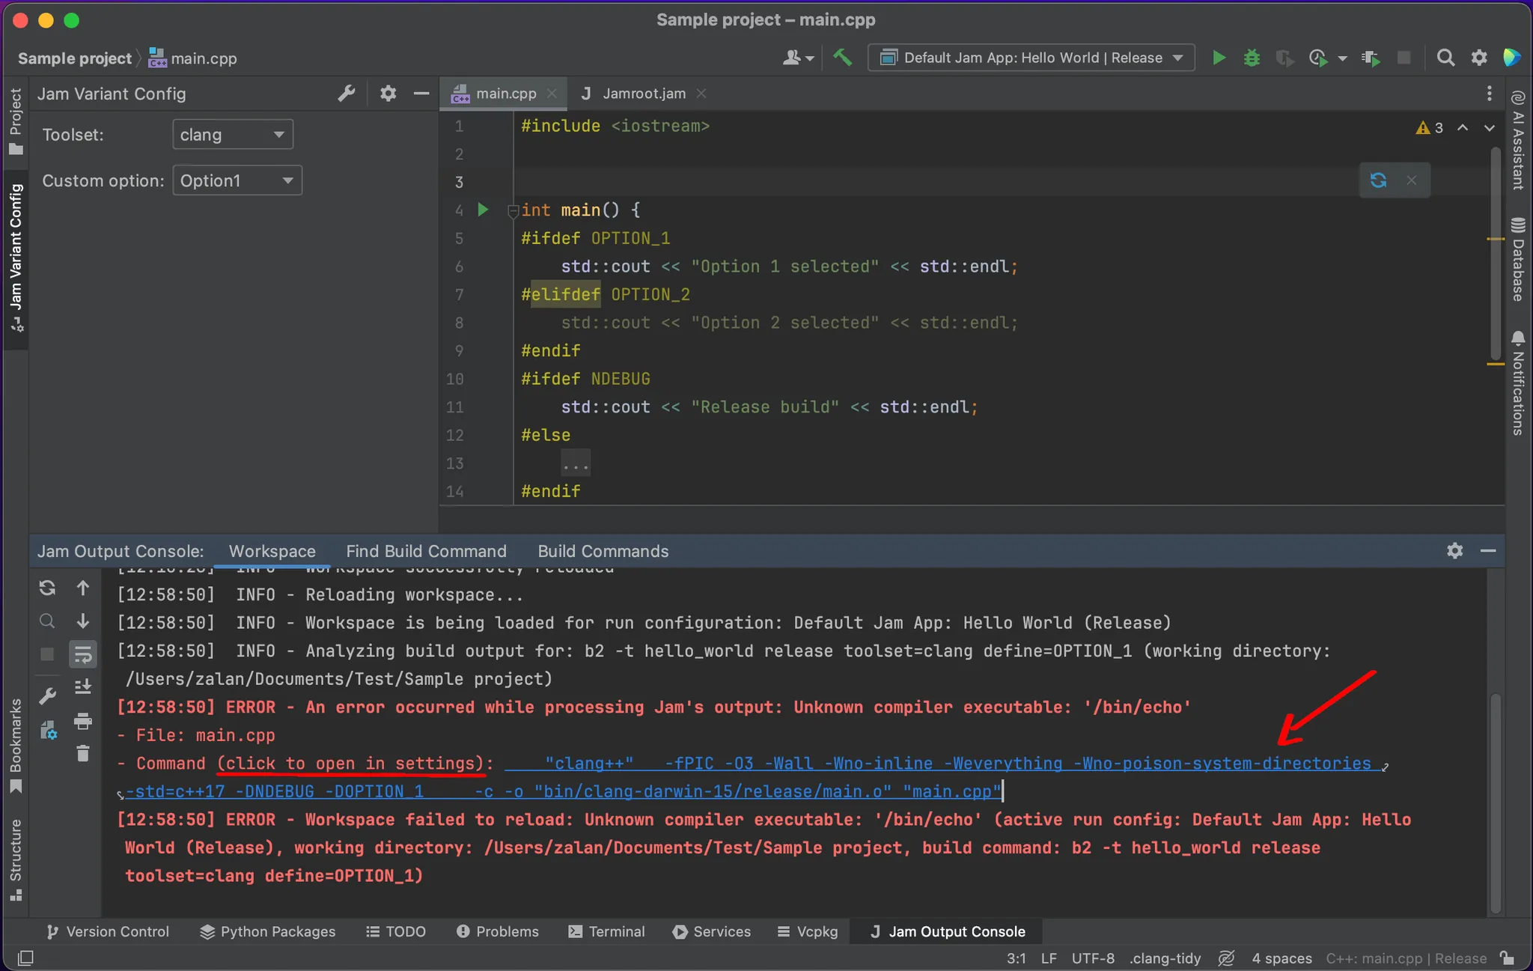Open the Custom option Option1 dropdown

(237, 180)
